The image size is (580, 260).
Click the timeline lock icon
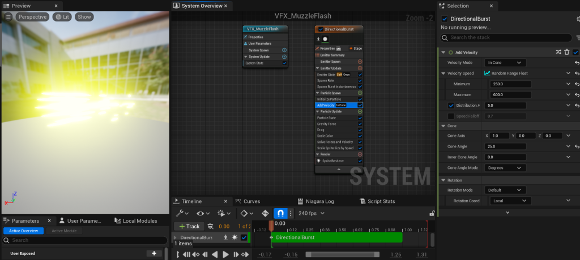(x=432, y=213)
